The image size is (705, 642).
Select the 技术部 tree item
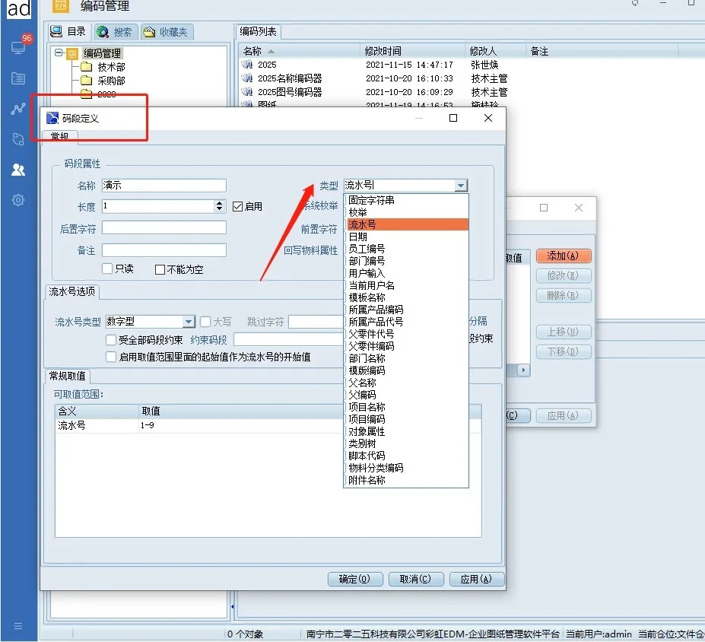(x=112, y=67)
